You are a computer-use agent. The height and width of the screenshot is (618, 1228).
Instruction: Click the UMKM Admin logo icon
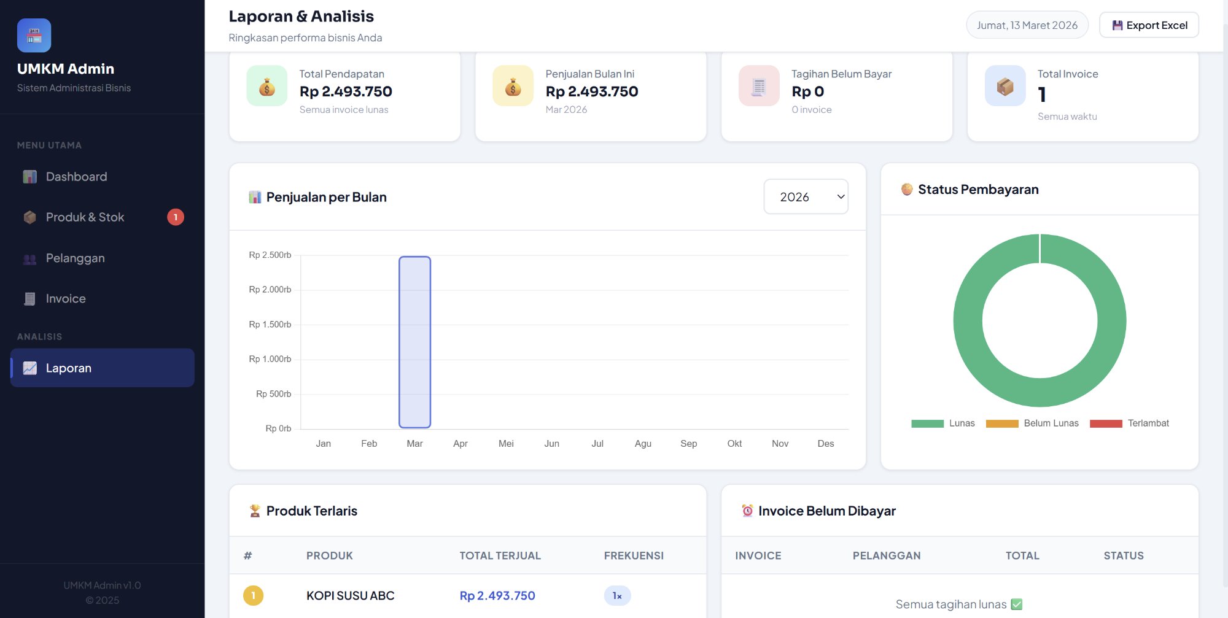[34, 35]
